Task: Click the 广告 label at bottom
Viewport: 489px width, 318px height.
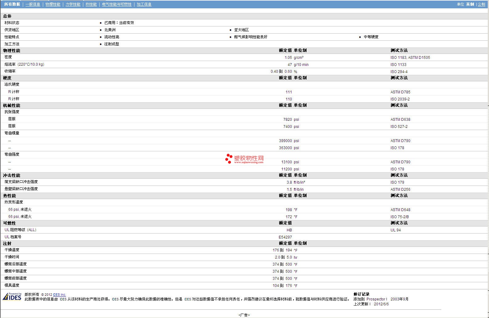Action: [244, 315]
